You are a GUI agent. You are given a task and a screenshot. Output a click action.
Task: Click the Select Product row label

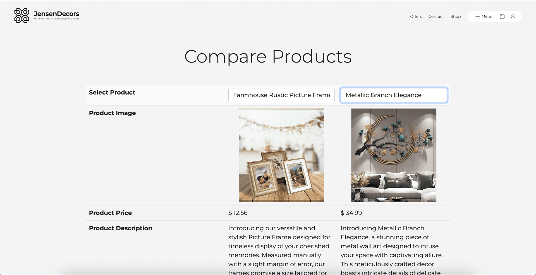tap(112, 93)
